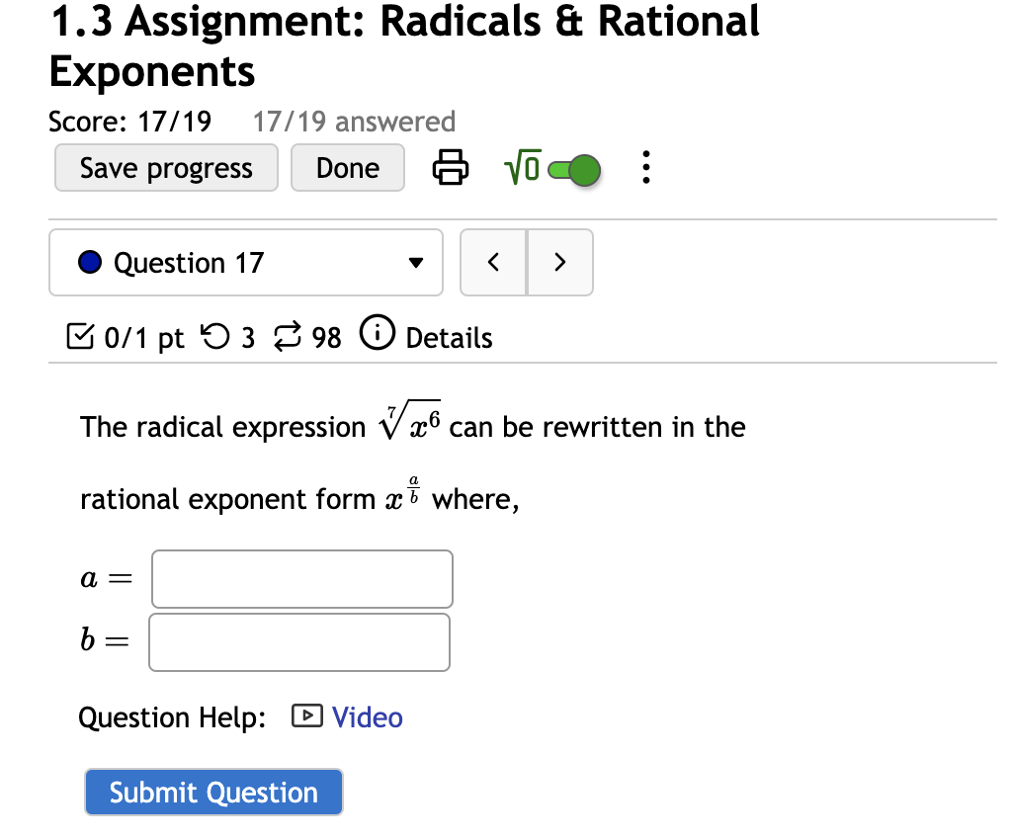Viewport: 1012px width, 839px height.
Task: Click the Save progress button
Action: click(165, 167)
